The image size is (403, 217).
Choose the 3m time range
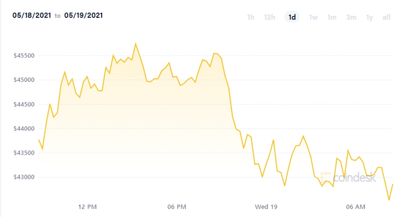(x=351, y=18)
